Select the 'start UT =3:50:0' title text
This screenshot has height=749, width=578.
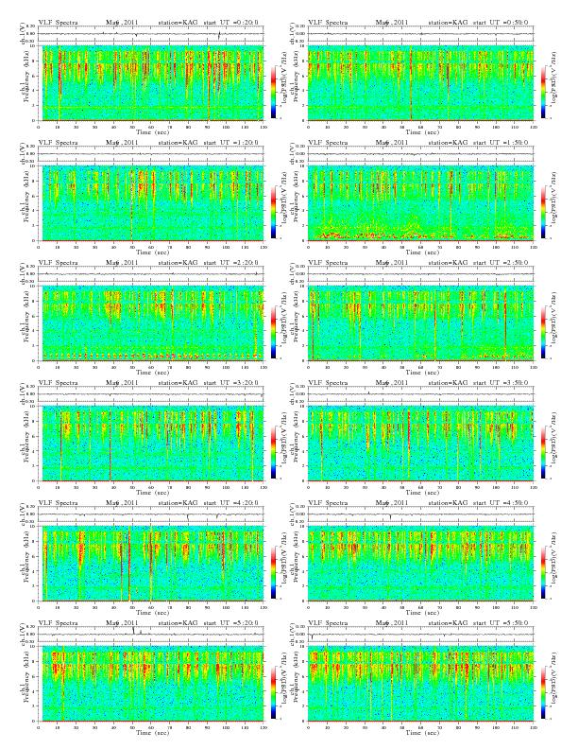(x=501, y=383)
